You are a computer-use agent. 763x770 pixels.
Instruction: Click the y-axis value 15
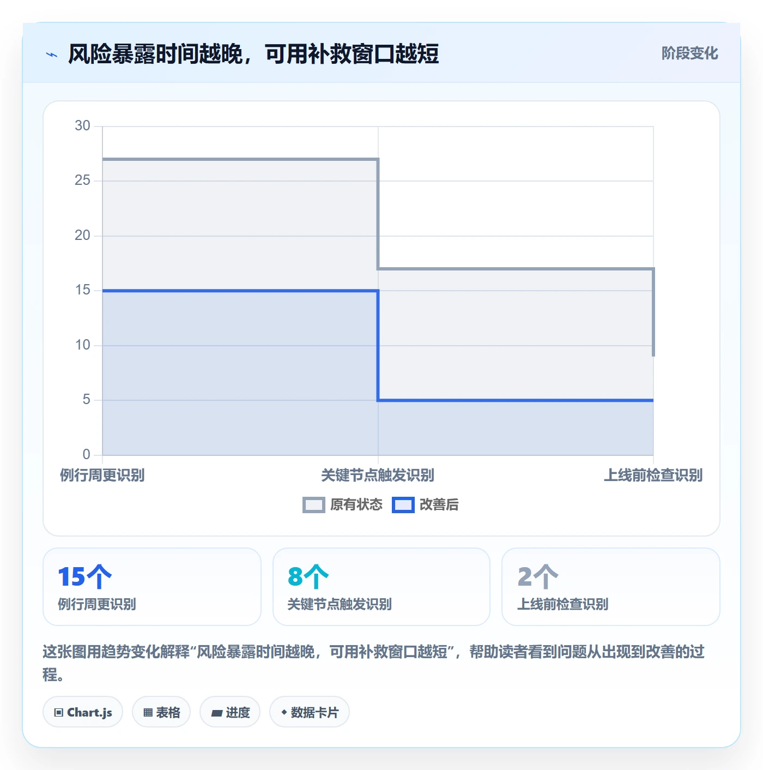point(82,290)
